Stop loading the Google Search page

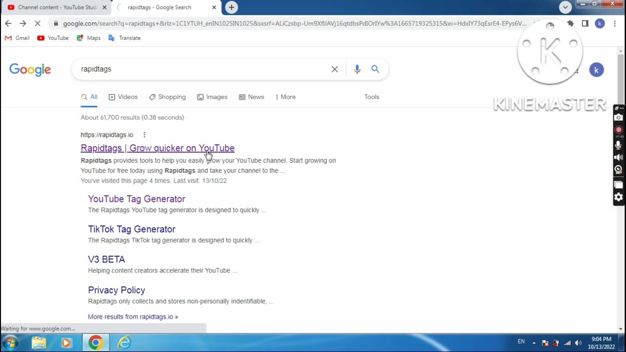[37, 23]
